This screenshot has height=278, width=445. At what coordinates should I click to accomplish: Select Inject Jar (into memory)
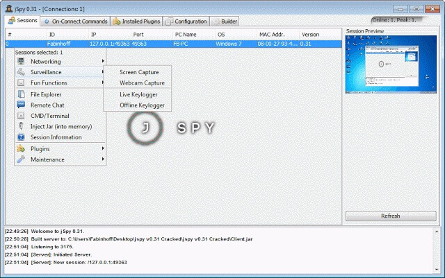click(x=60, y=127)
